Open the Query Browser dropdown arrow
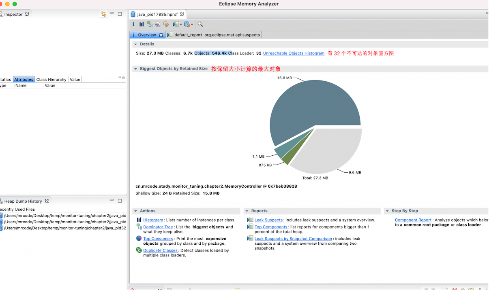 [x=192, y=25]
